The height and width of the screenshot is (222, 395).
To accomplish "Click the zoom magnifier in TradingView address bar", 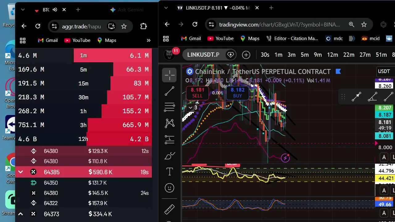I will pos(351,24).
